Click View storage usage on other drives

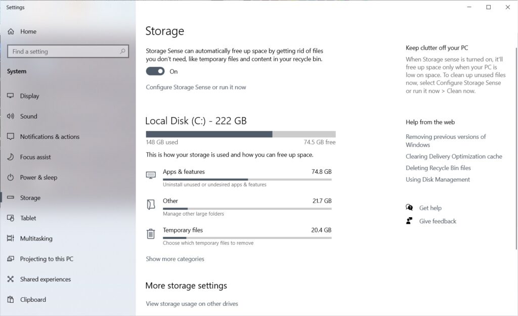point(192,304)
